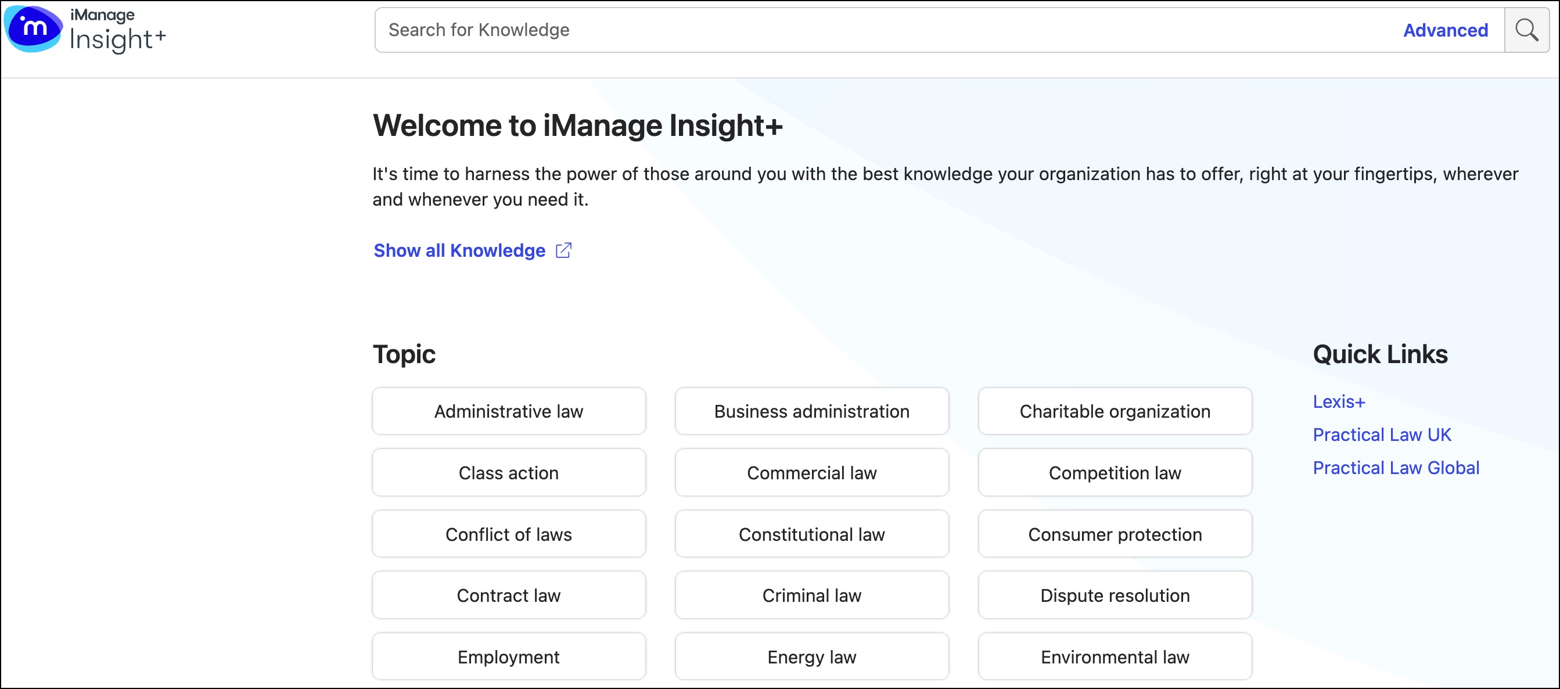Open the Lexis+ quick link

tap(1338, 402)
